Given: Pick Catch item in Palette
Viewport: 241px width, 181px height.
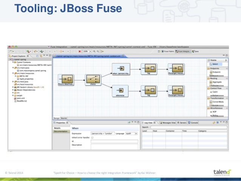Looking at the screenshot, I should pos(214,92).
